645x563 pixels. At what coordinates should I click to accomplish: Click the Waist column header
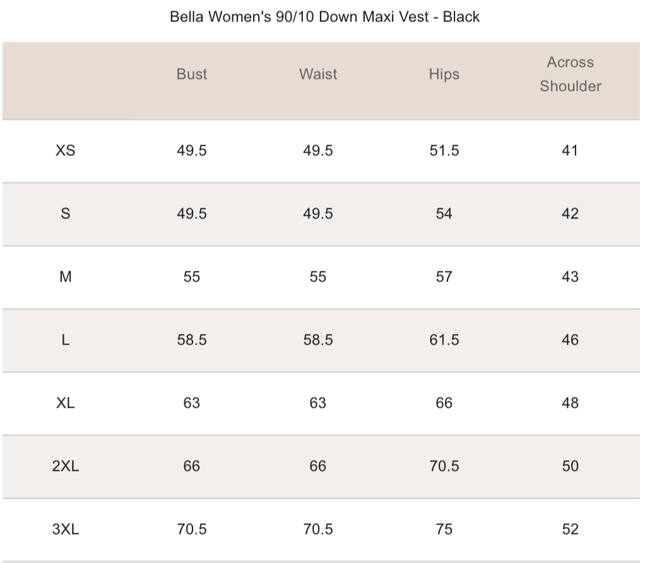(x=318, y=74)
